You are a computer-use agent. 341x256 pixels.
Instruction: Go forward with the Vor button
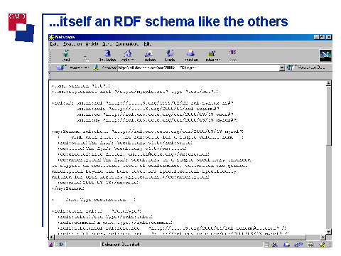[x=86, y=57]
